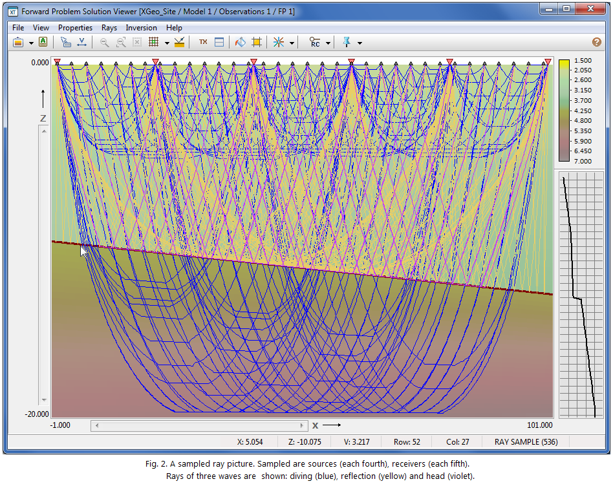This screenshot has height=488, width=613.
Task: Open the File menu
Action: tap(18, 28)
